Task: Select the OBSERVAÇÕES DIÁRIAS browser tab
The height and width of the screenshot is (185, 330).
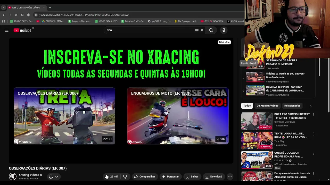Action: click(26, 7)
